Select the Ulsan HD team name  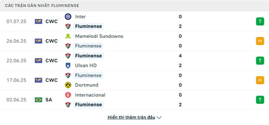point(86,66)
